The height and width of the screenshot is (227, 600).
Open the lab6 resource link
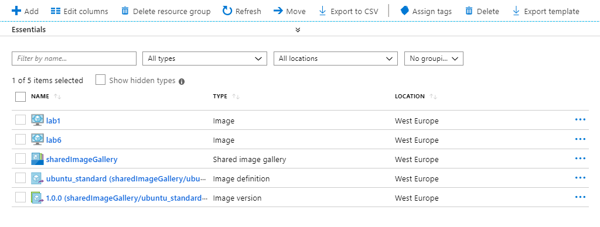(53, 140)
